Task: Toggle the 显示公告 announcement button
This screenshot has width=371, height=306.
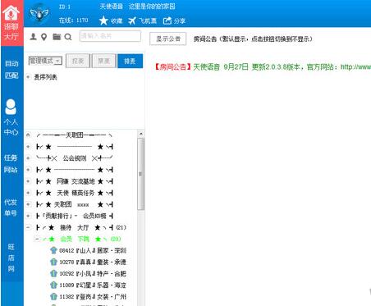Action: (x=168, y=39)
